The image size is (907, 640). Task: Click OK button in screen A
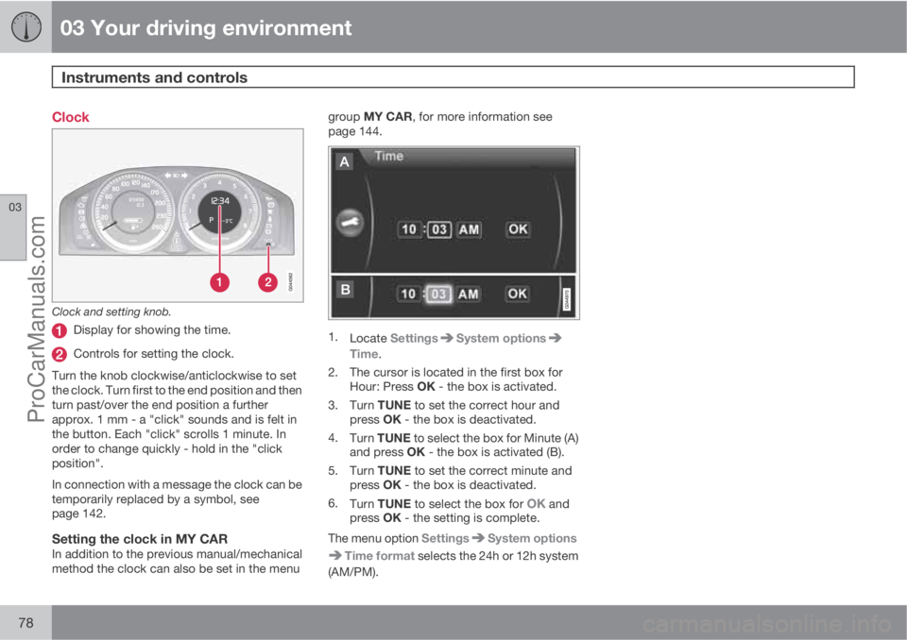tap(518, 229)
